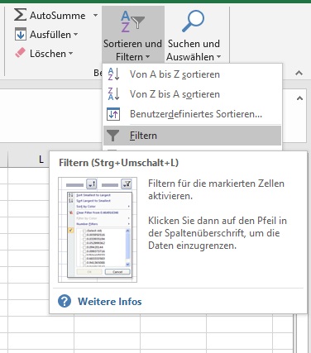Viewport: 311px width, 353px height.
Task: Open the AutoSumme dropdown arrow
Action: point(95,15)
